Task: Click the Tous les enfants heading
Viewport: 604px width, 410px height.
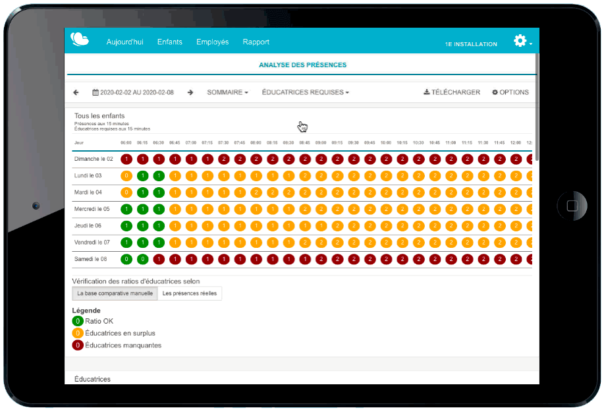Action: [x=99, y=116]
